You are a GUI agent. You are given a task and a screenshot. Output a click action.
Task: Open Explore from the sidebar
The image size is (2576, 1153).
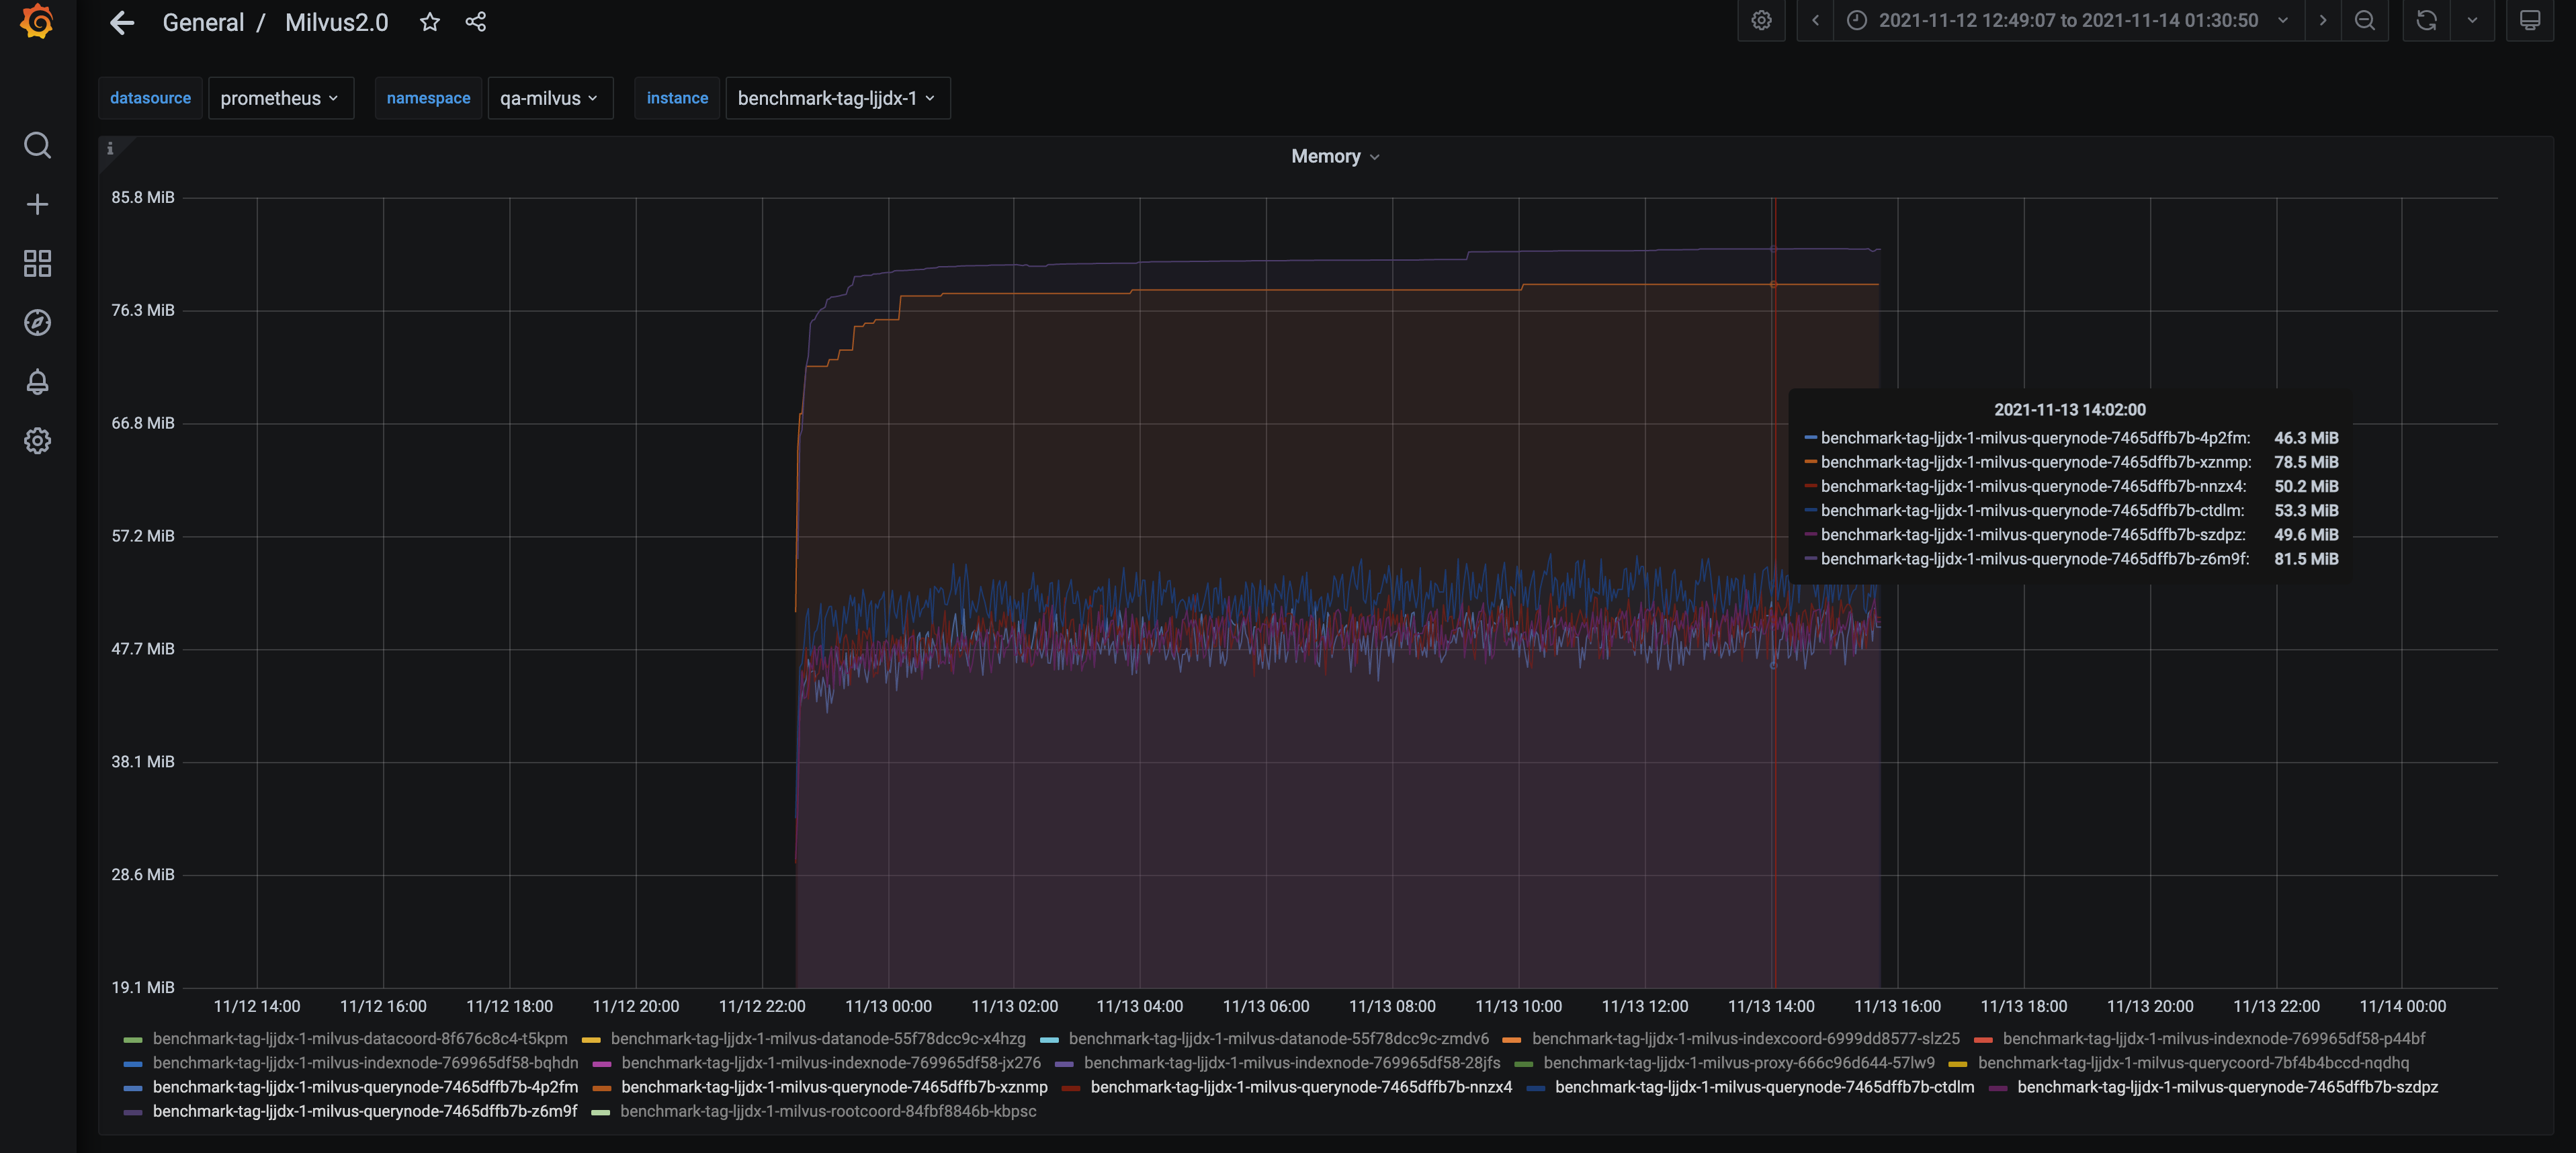(x=37, y=322)
